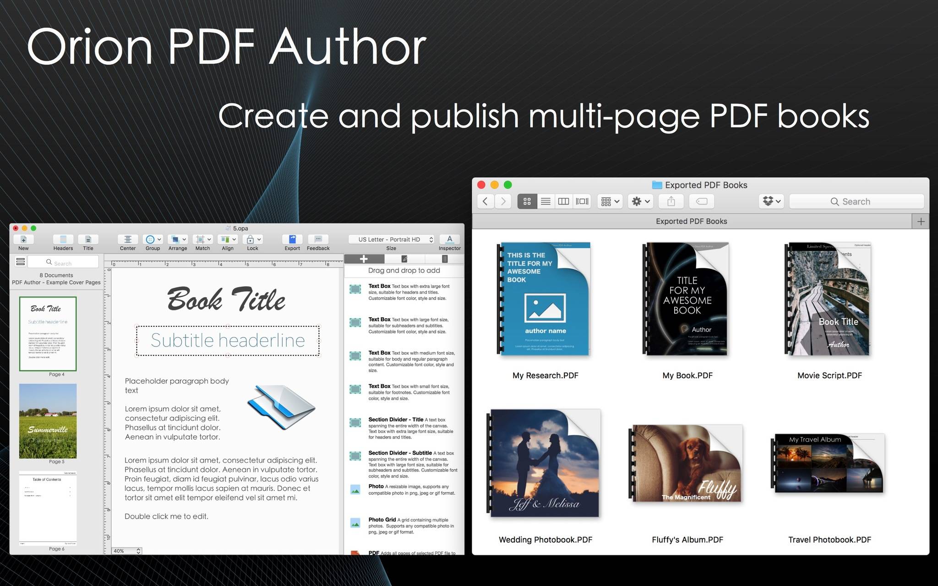Image resolution: width=938 pixels, height=586 pixels.
Task: Select Travel Photobook.PDF file
Action: coord(828,463)
